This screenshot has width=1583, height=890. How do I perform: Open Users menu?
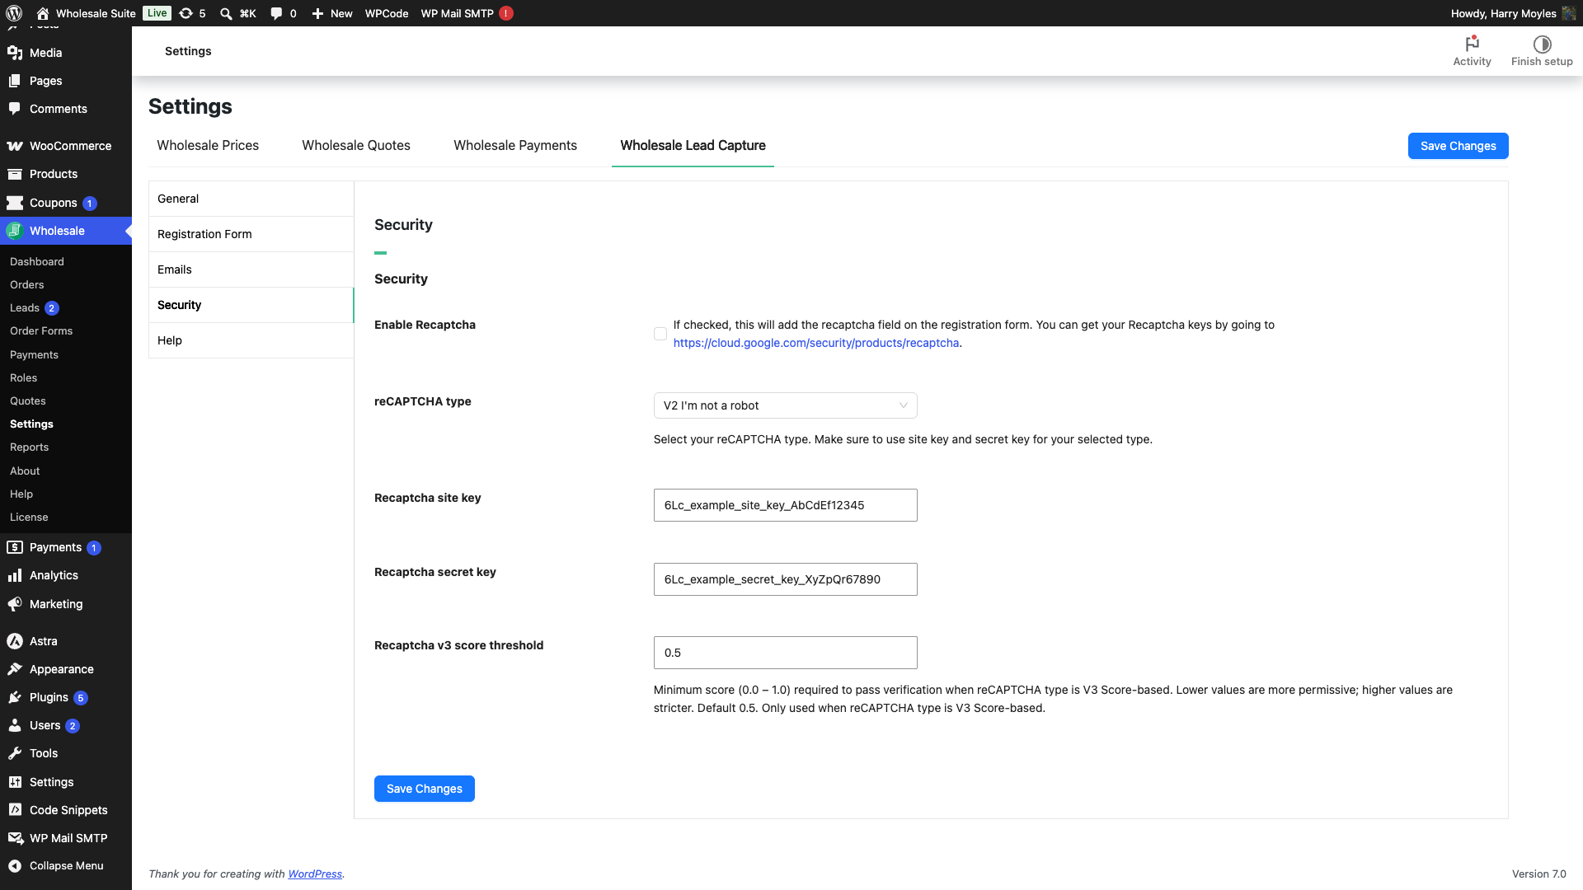click(66, 725)
